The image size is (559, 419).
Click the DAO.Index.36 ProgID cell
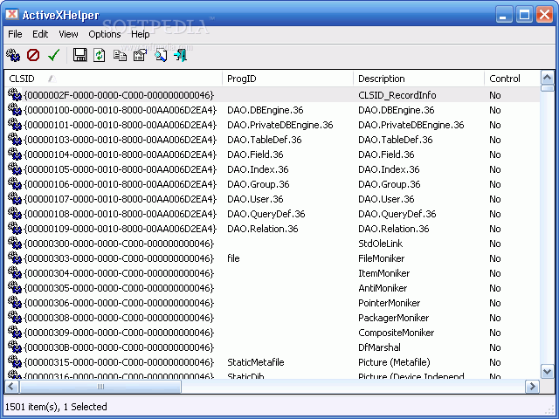pos(258,169)
